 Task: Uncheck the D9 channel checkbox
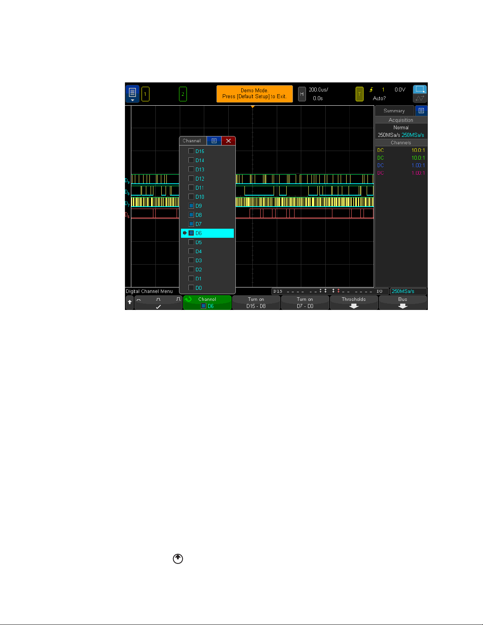point(191,206)
